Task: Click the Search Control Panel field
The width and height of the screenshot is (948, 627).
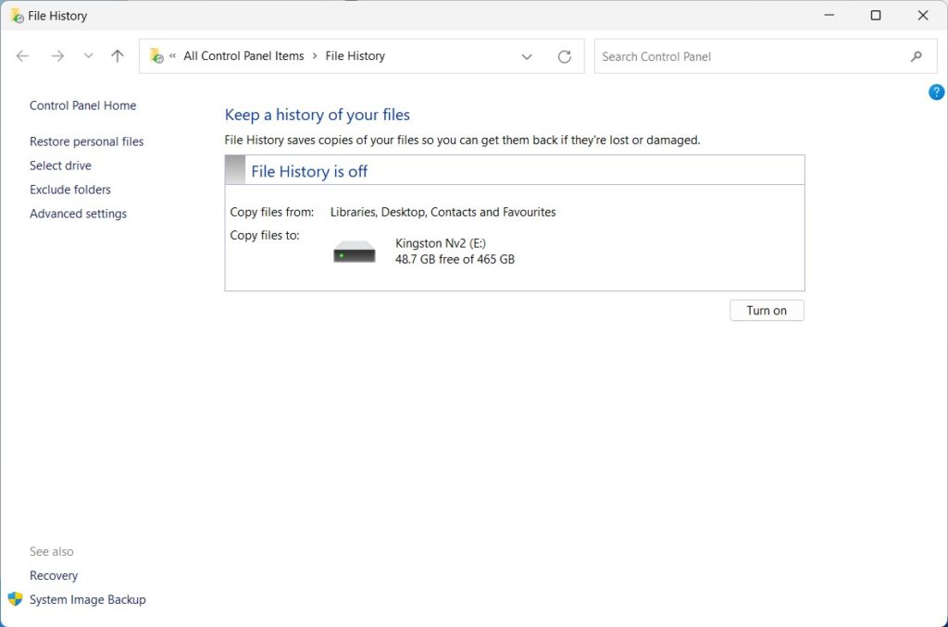Action: [x=750, y=56]
